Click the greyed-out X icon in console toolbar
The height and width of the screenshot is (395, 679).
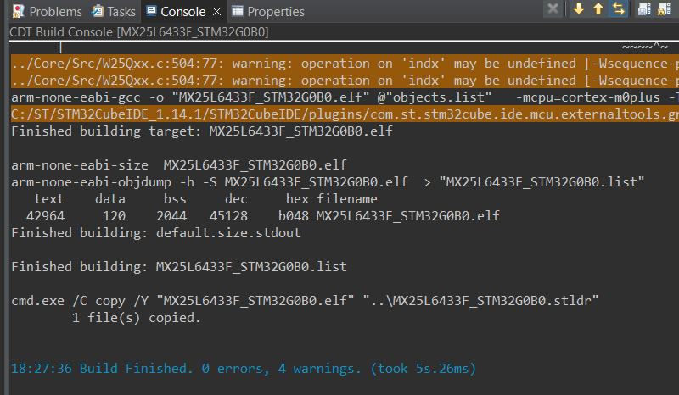click(x=553, y=10)
